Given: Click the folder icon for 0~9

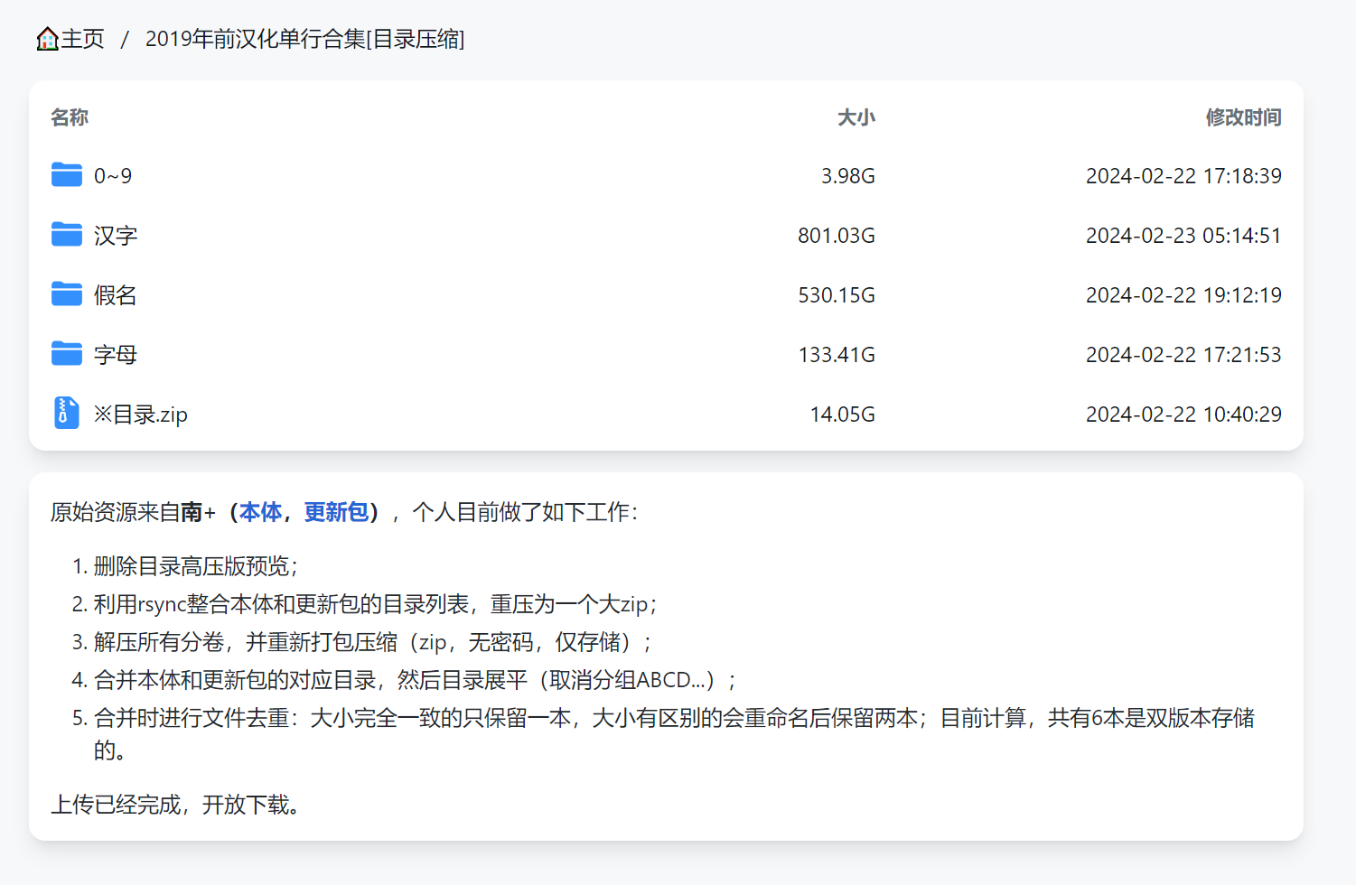Looking at the screenshot, I should (67, 175).
